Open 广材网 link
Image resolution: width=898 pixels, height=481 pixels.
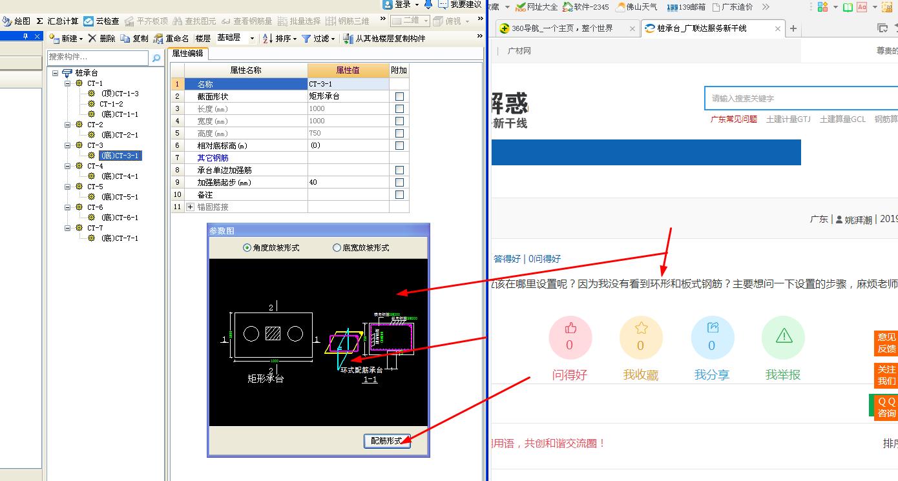tap(519, 51)
